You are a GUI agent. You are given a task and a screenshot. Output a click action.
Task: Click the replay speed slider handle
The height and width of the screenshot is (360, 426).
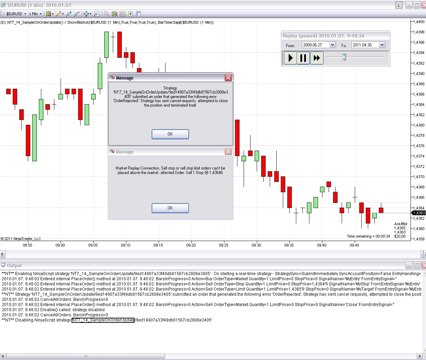[344, 57]
